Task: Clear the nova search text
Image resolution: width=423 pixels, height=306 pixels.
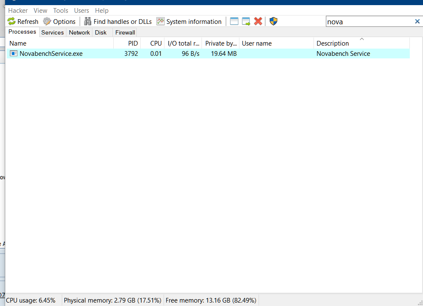Action: [417, 21]
